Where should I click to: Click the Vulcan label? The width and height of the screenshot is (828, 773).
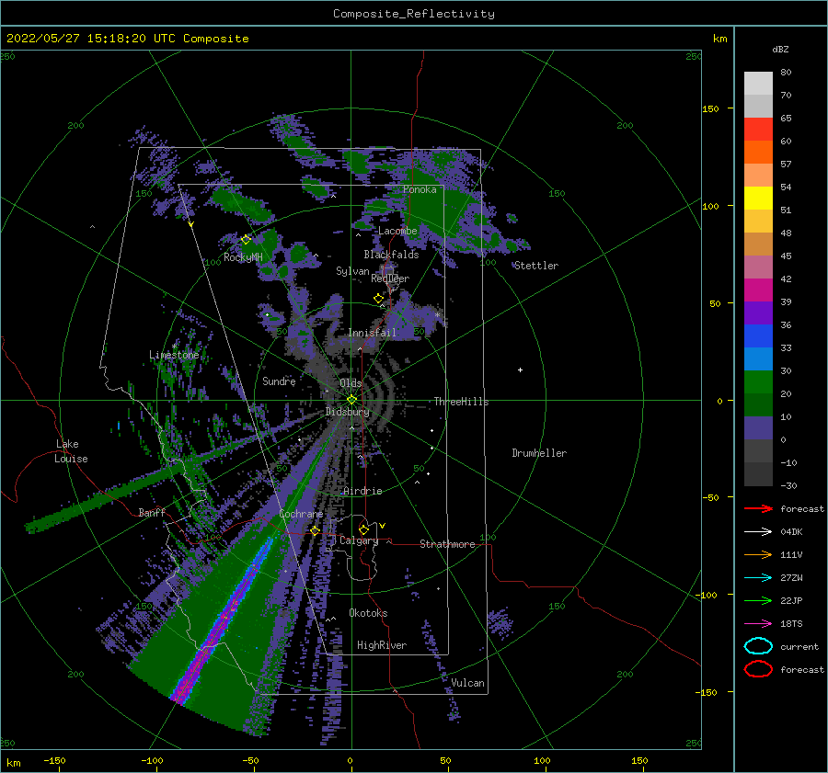[x=467, y=683]
